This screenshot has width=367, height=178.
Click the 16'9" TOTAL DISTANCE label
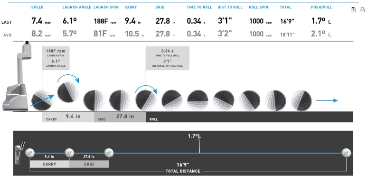point(183,168)
